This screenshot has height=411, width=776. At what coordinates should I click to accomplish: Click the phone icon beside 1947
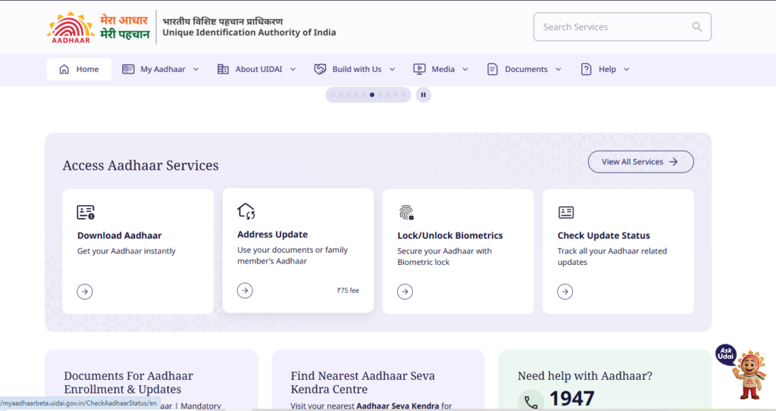pos(530,402)
